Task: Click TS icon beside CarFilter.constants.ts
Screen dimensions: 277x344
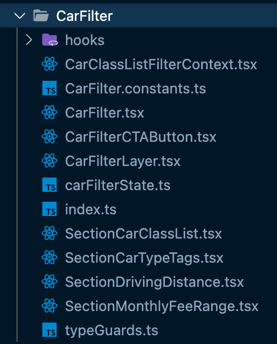Action: 49,88
